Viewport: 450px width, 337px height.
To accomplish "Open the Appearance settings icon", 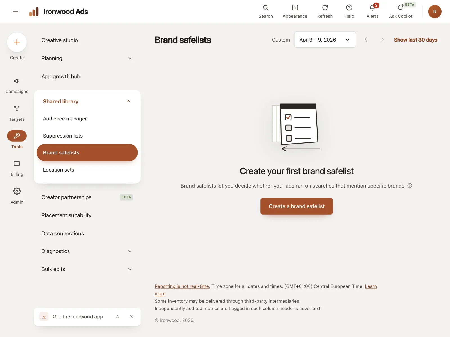I will tap(295, 8).
